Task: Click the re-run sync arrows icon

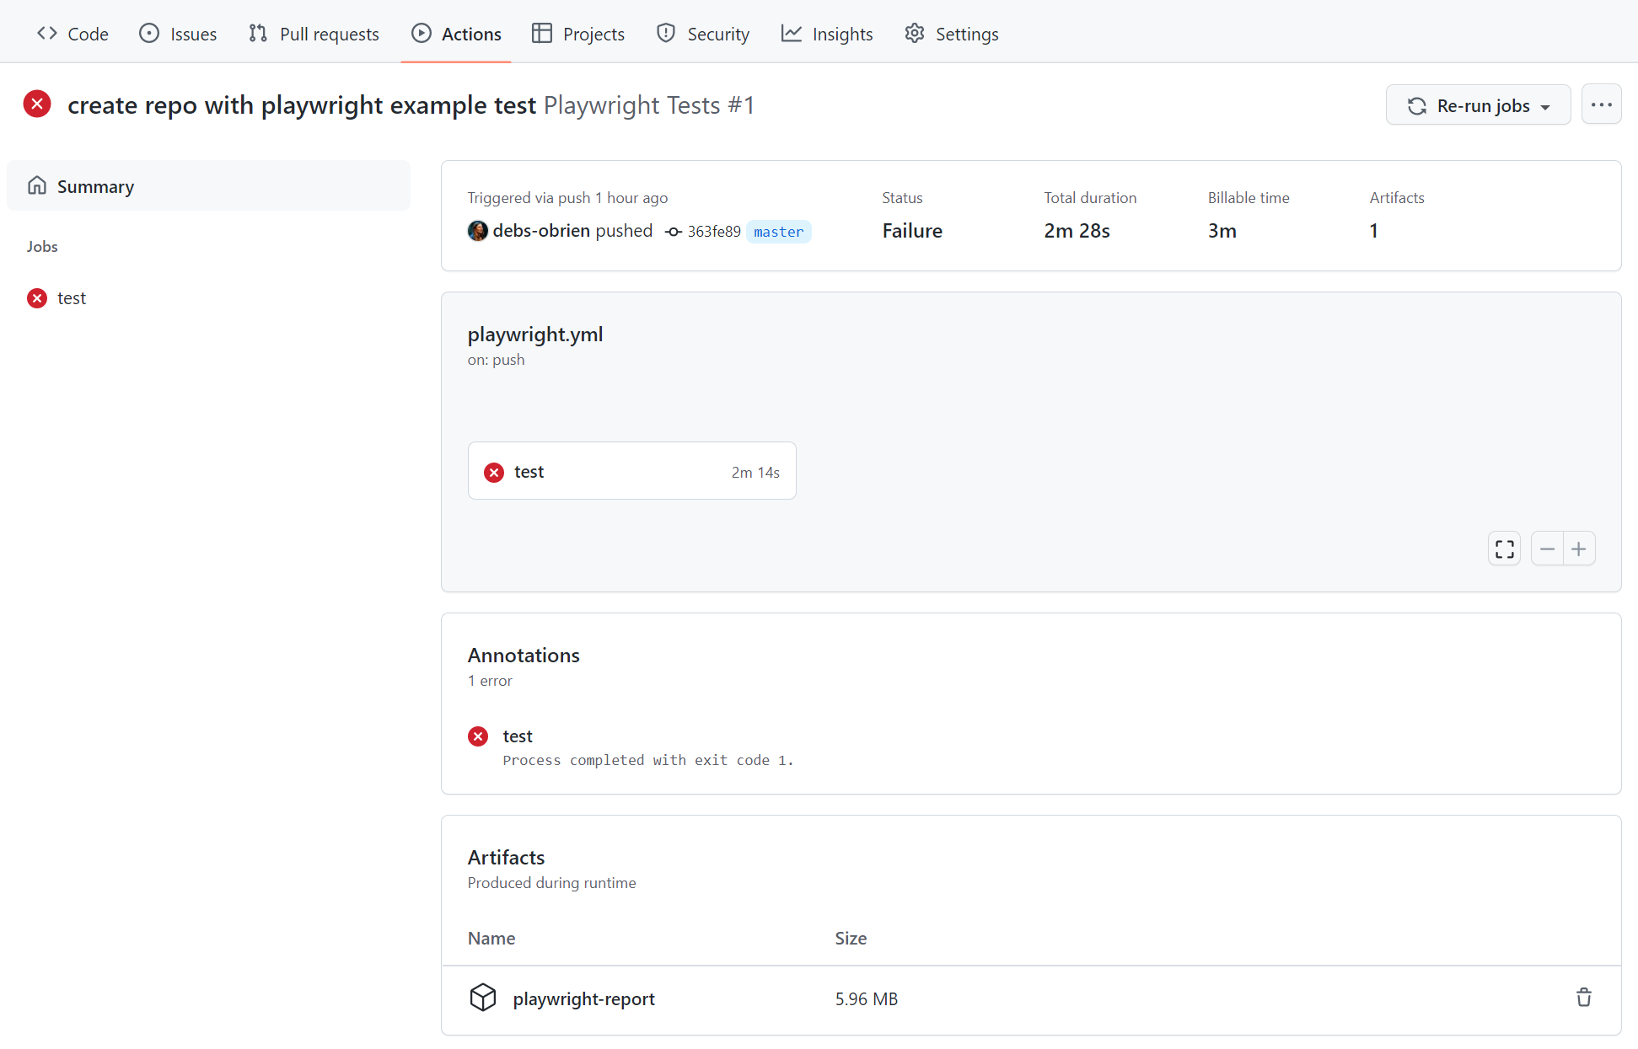Action: coord(1417,106)
